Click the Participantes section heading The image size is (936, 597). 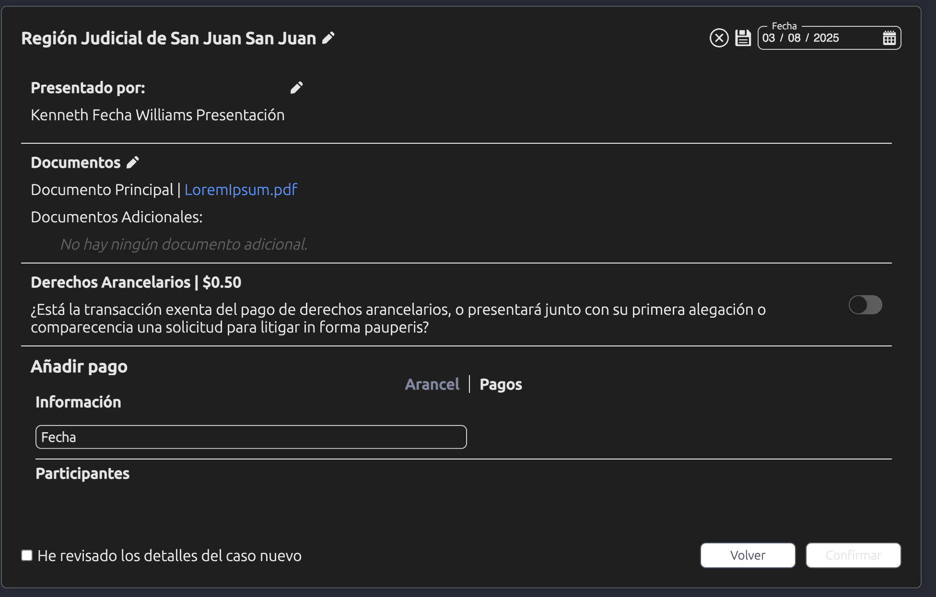coord(82,473)
